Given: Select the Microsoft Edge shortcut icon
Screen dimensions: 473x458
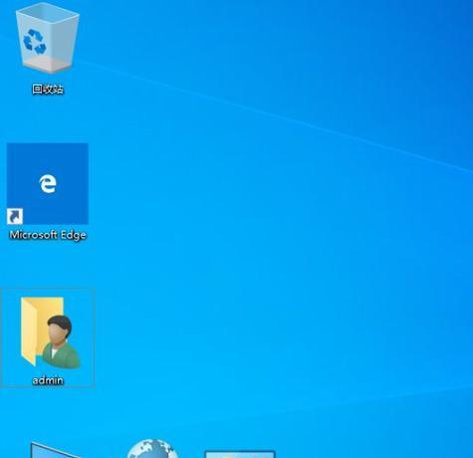Looking at the screenshot, I should pyautogui.click(x=48, y=184).
